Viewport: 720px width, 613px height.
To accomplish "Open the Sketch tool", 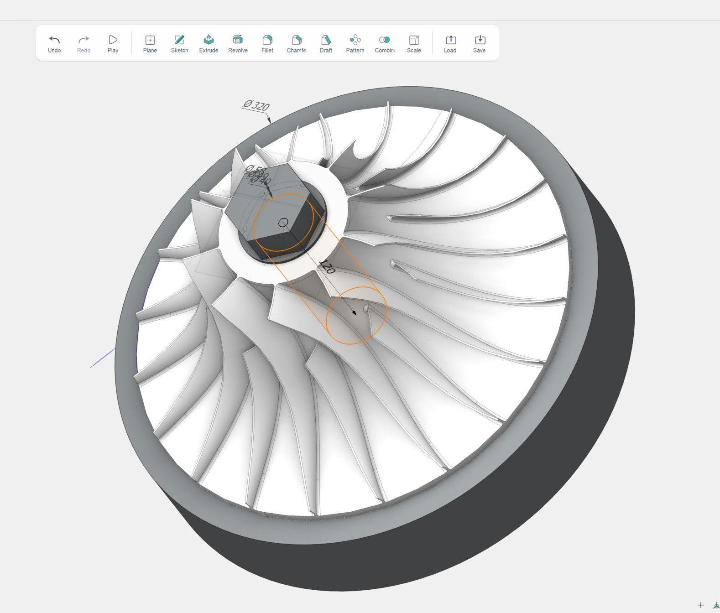I will (179, 44).
